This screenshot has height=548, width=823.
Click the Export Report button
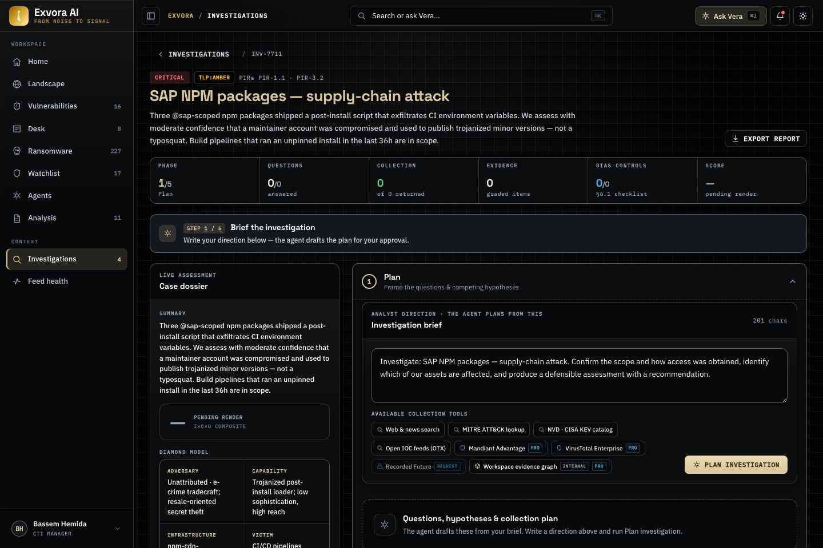(766, 139)
